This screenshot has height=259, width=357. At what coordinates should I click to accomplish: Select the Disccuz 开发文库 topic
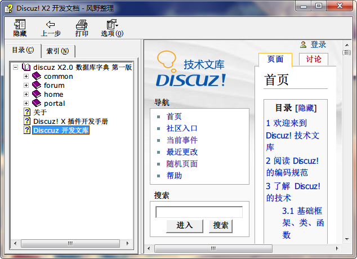61,130
